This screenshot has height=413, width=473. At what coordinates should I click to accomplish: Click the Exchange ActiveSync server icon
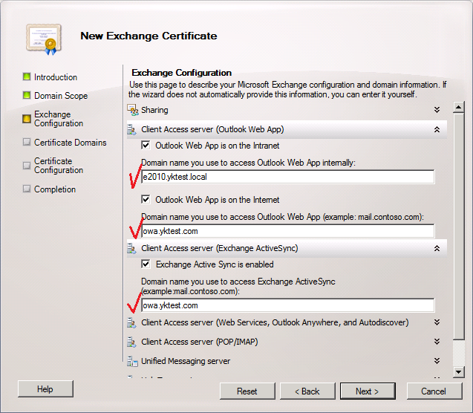tap(132, 248)
